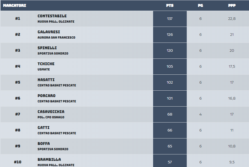Click the PG column header

[x=200, y=6]
